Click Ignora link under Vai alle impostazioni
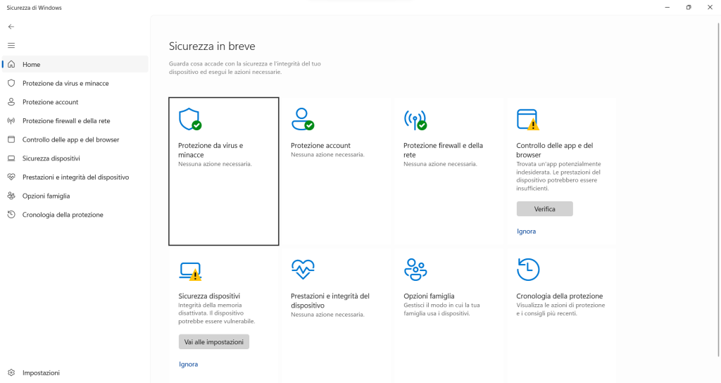 click(189, 364)
